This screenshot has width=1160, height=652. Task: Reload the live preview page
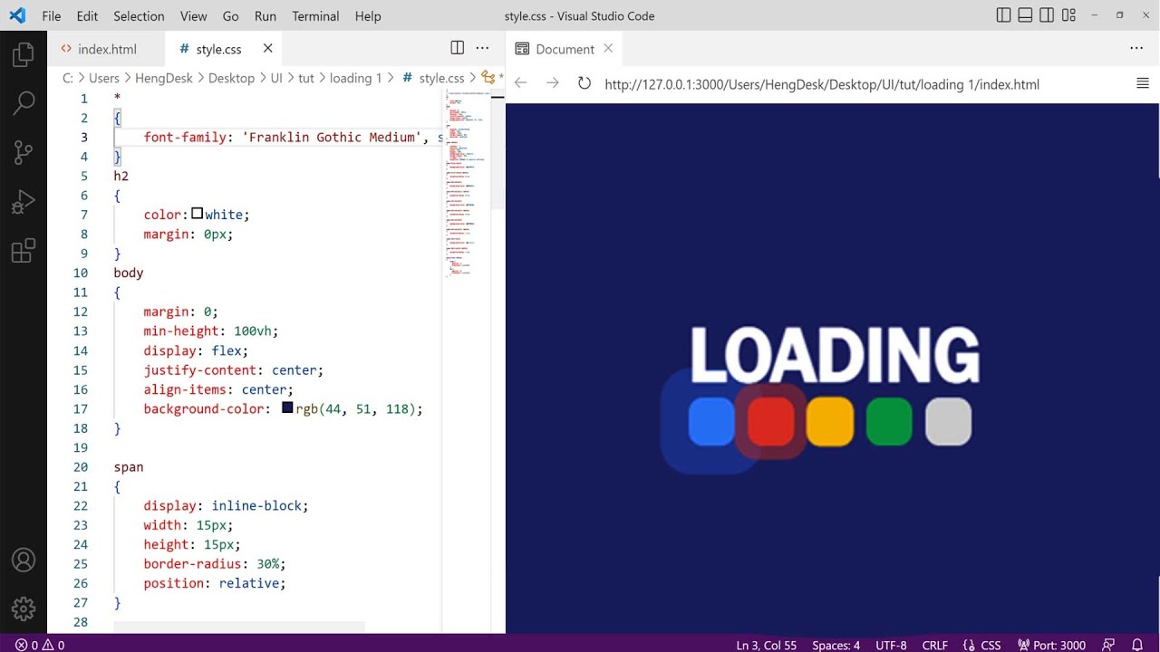point(585,83)
